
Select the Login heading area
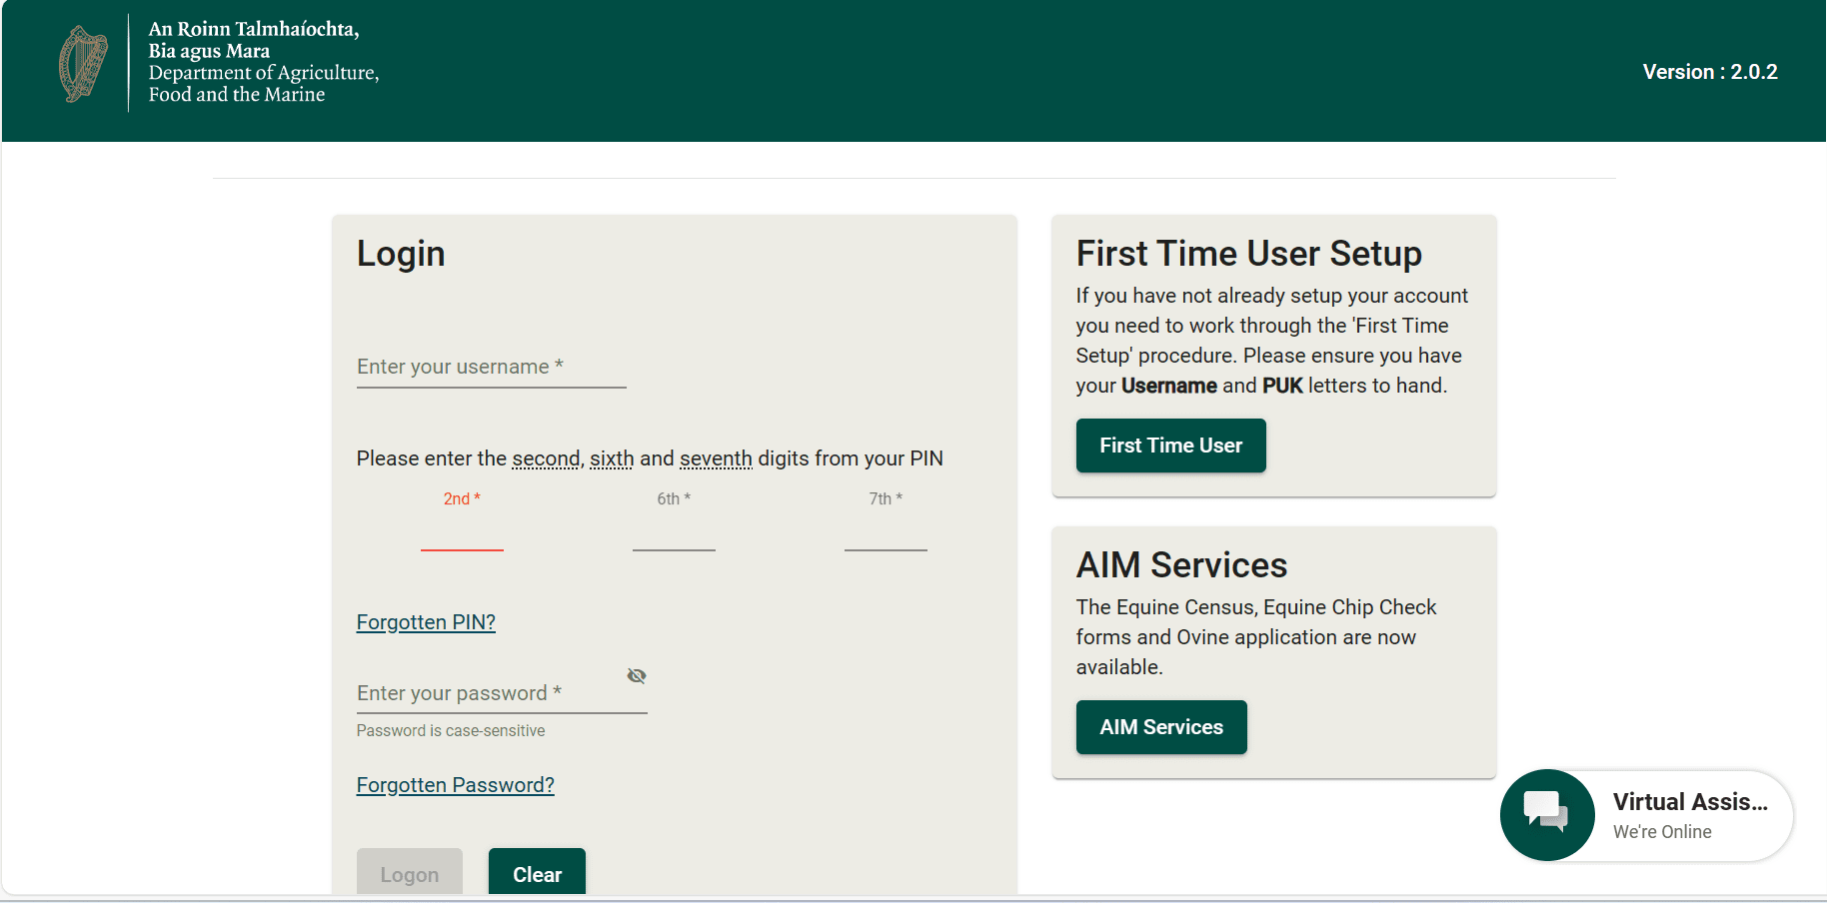click(400, 253)
